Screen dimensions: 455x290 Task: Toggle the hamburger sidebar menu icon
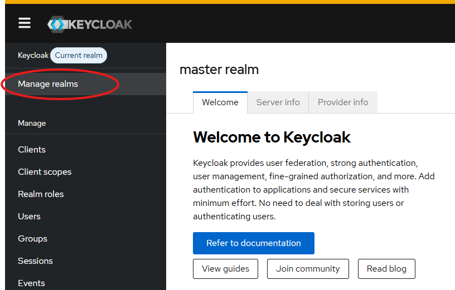point(25,23)
